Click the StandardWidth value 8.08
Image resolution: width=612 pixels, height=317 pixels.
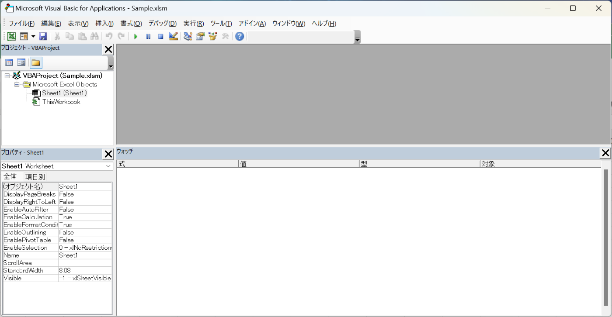[x=85, y=271]
